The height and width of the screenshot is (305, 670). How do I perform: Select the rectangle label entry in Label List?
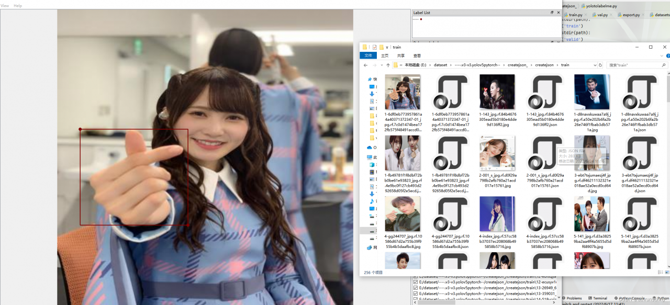(x=417, y=19)
